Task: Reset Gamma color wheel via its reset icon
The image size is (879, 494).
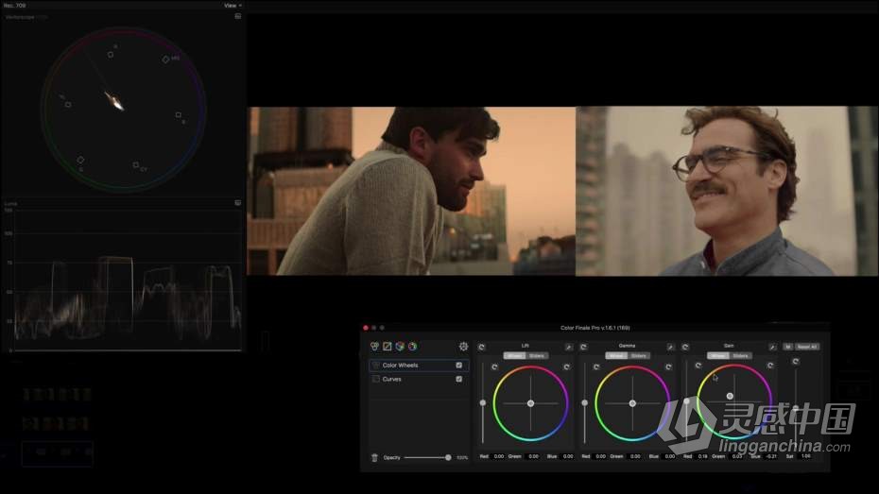Action: [668, 366]
